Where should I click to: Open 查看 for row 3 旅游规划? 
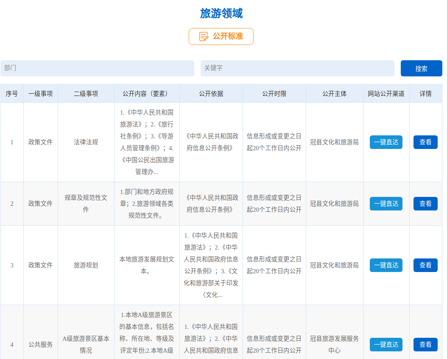point(425,265)
